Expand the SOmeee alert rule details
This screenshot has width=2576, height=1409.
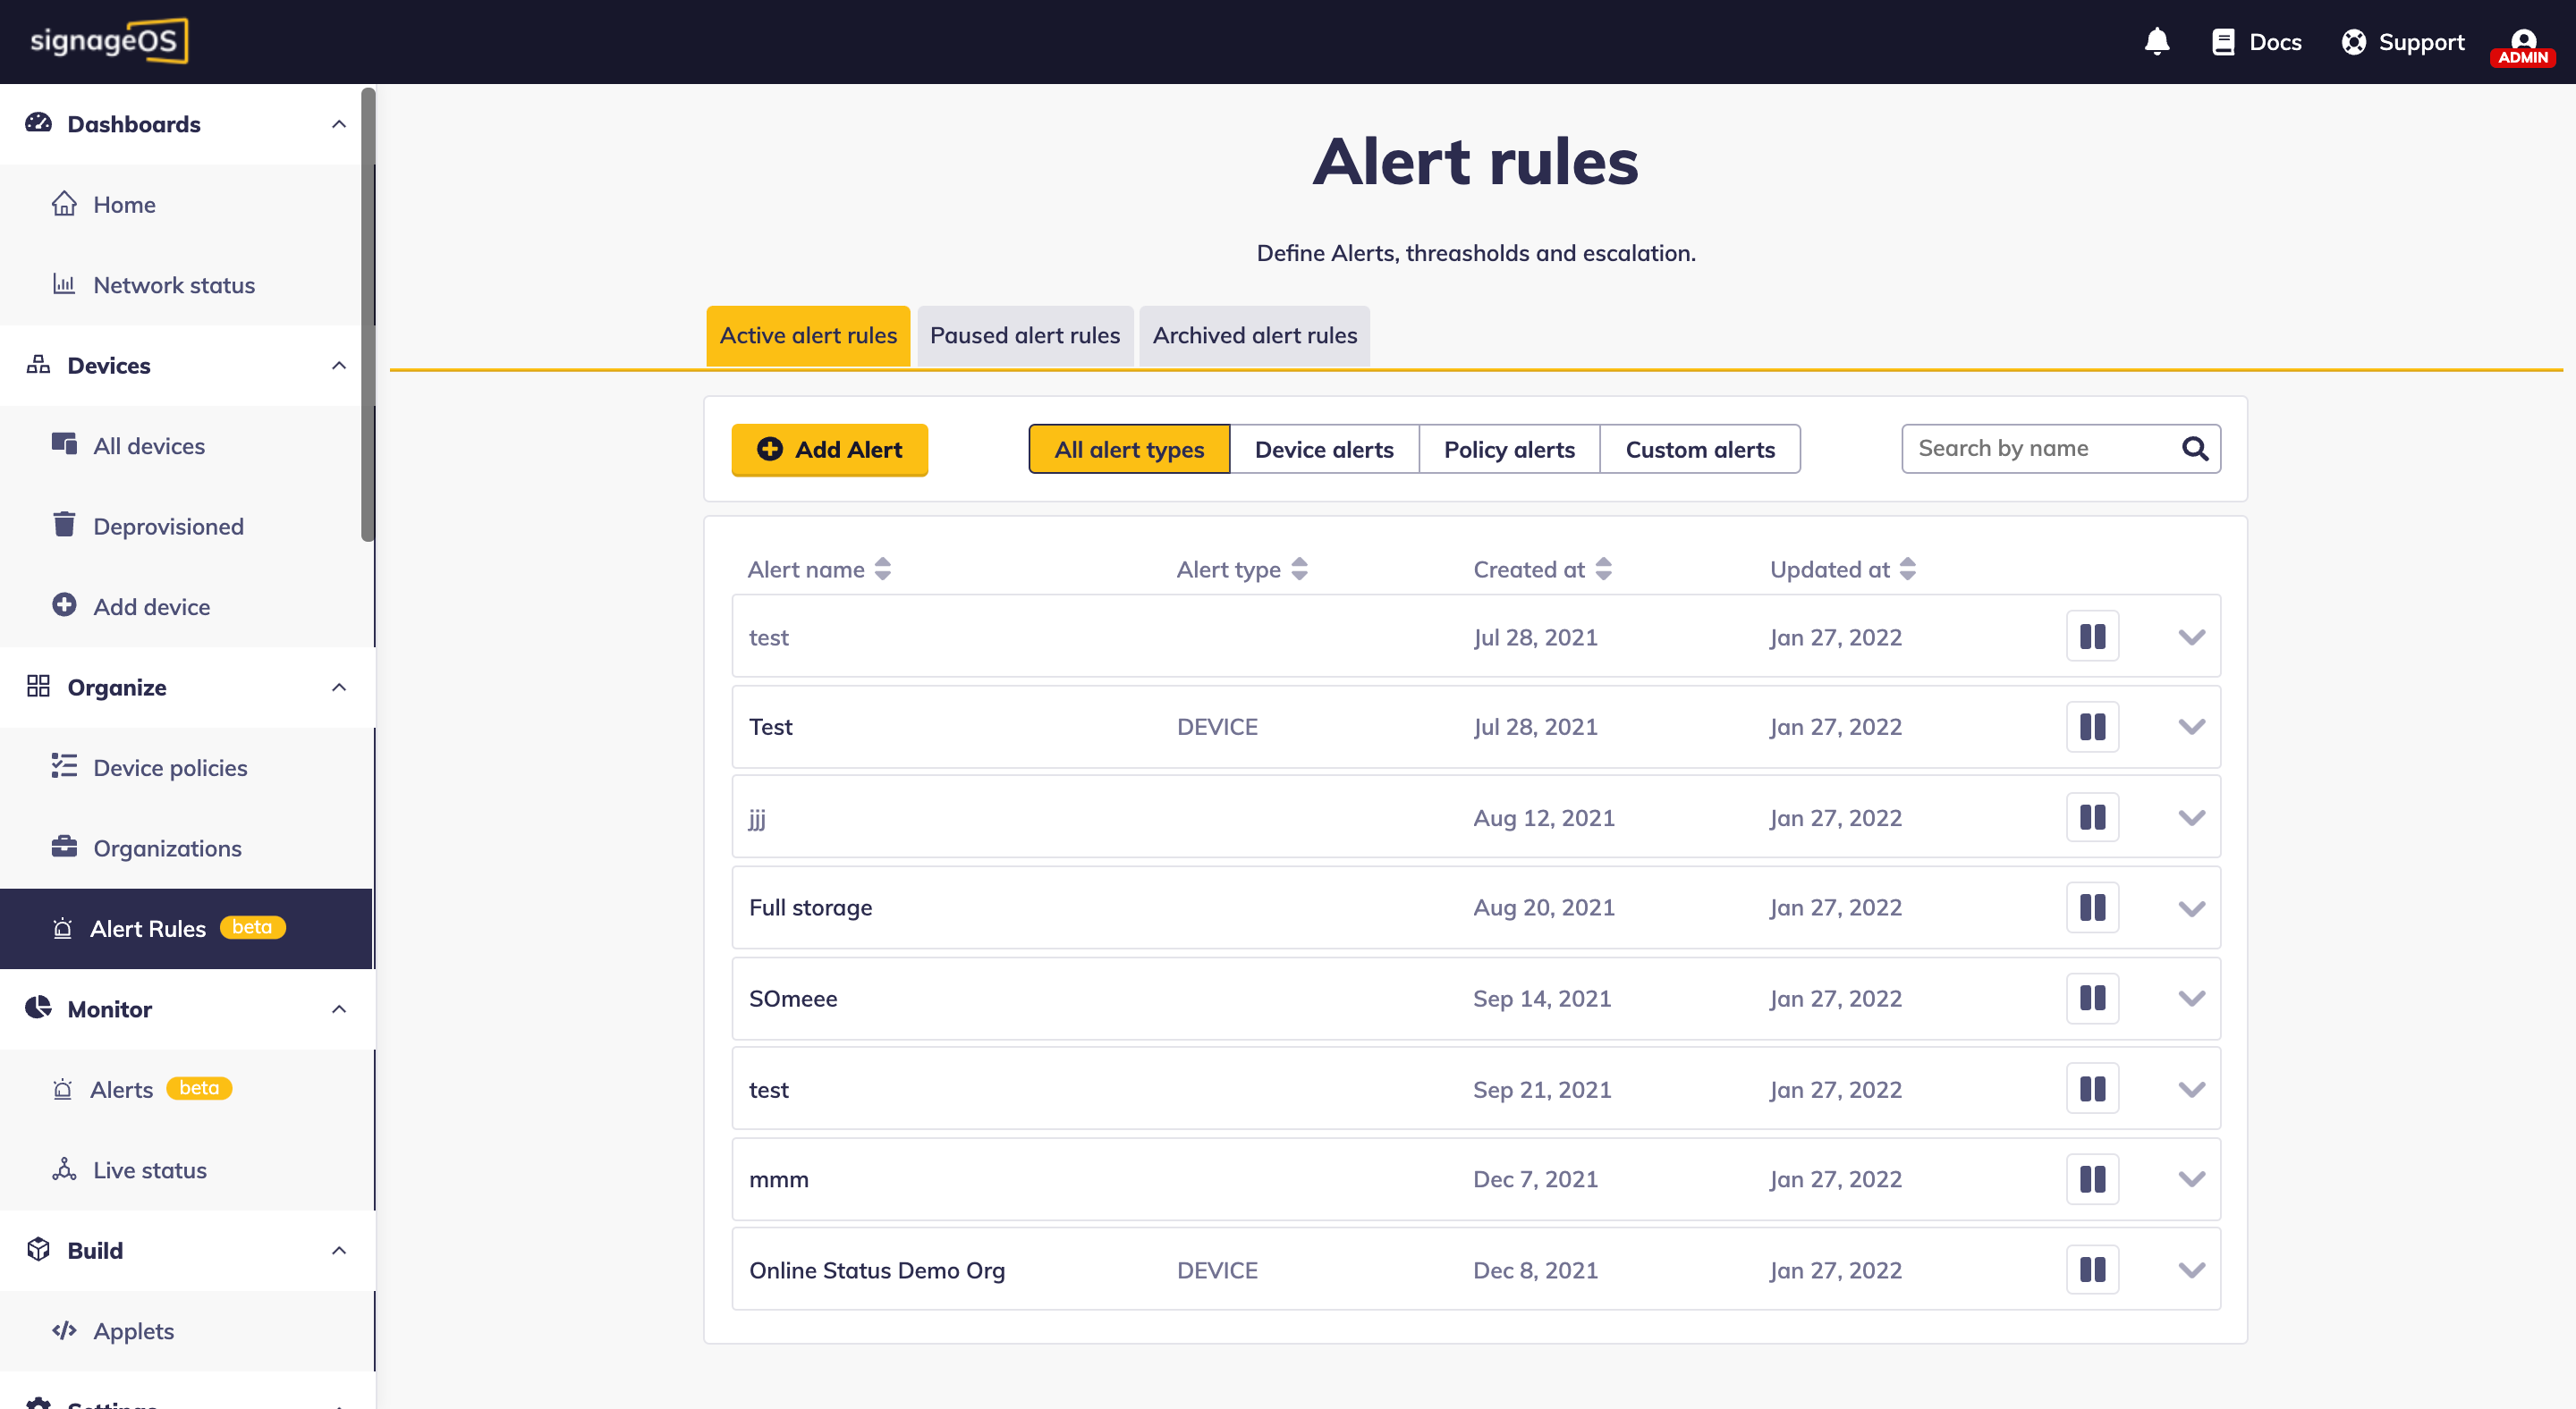coord(2191,999)
